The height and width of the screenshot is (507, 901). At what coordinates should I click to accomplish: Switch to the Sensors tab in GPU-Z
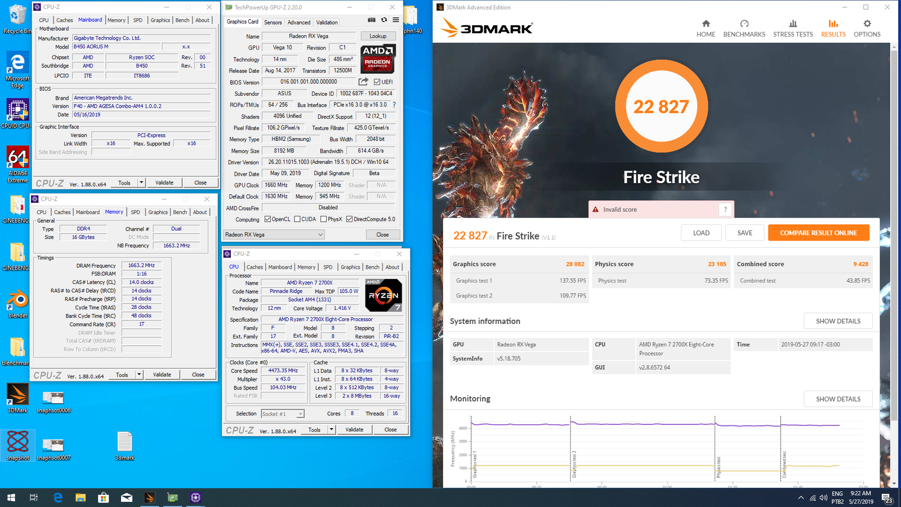pyautogui.click(x=273, y=23)
